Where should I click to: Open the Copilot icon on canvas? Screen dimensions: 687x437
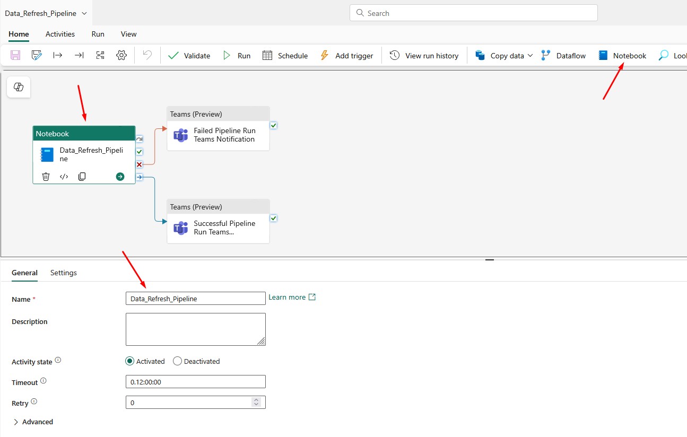(x=19, y=87)
